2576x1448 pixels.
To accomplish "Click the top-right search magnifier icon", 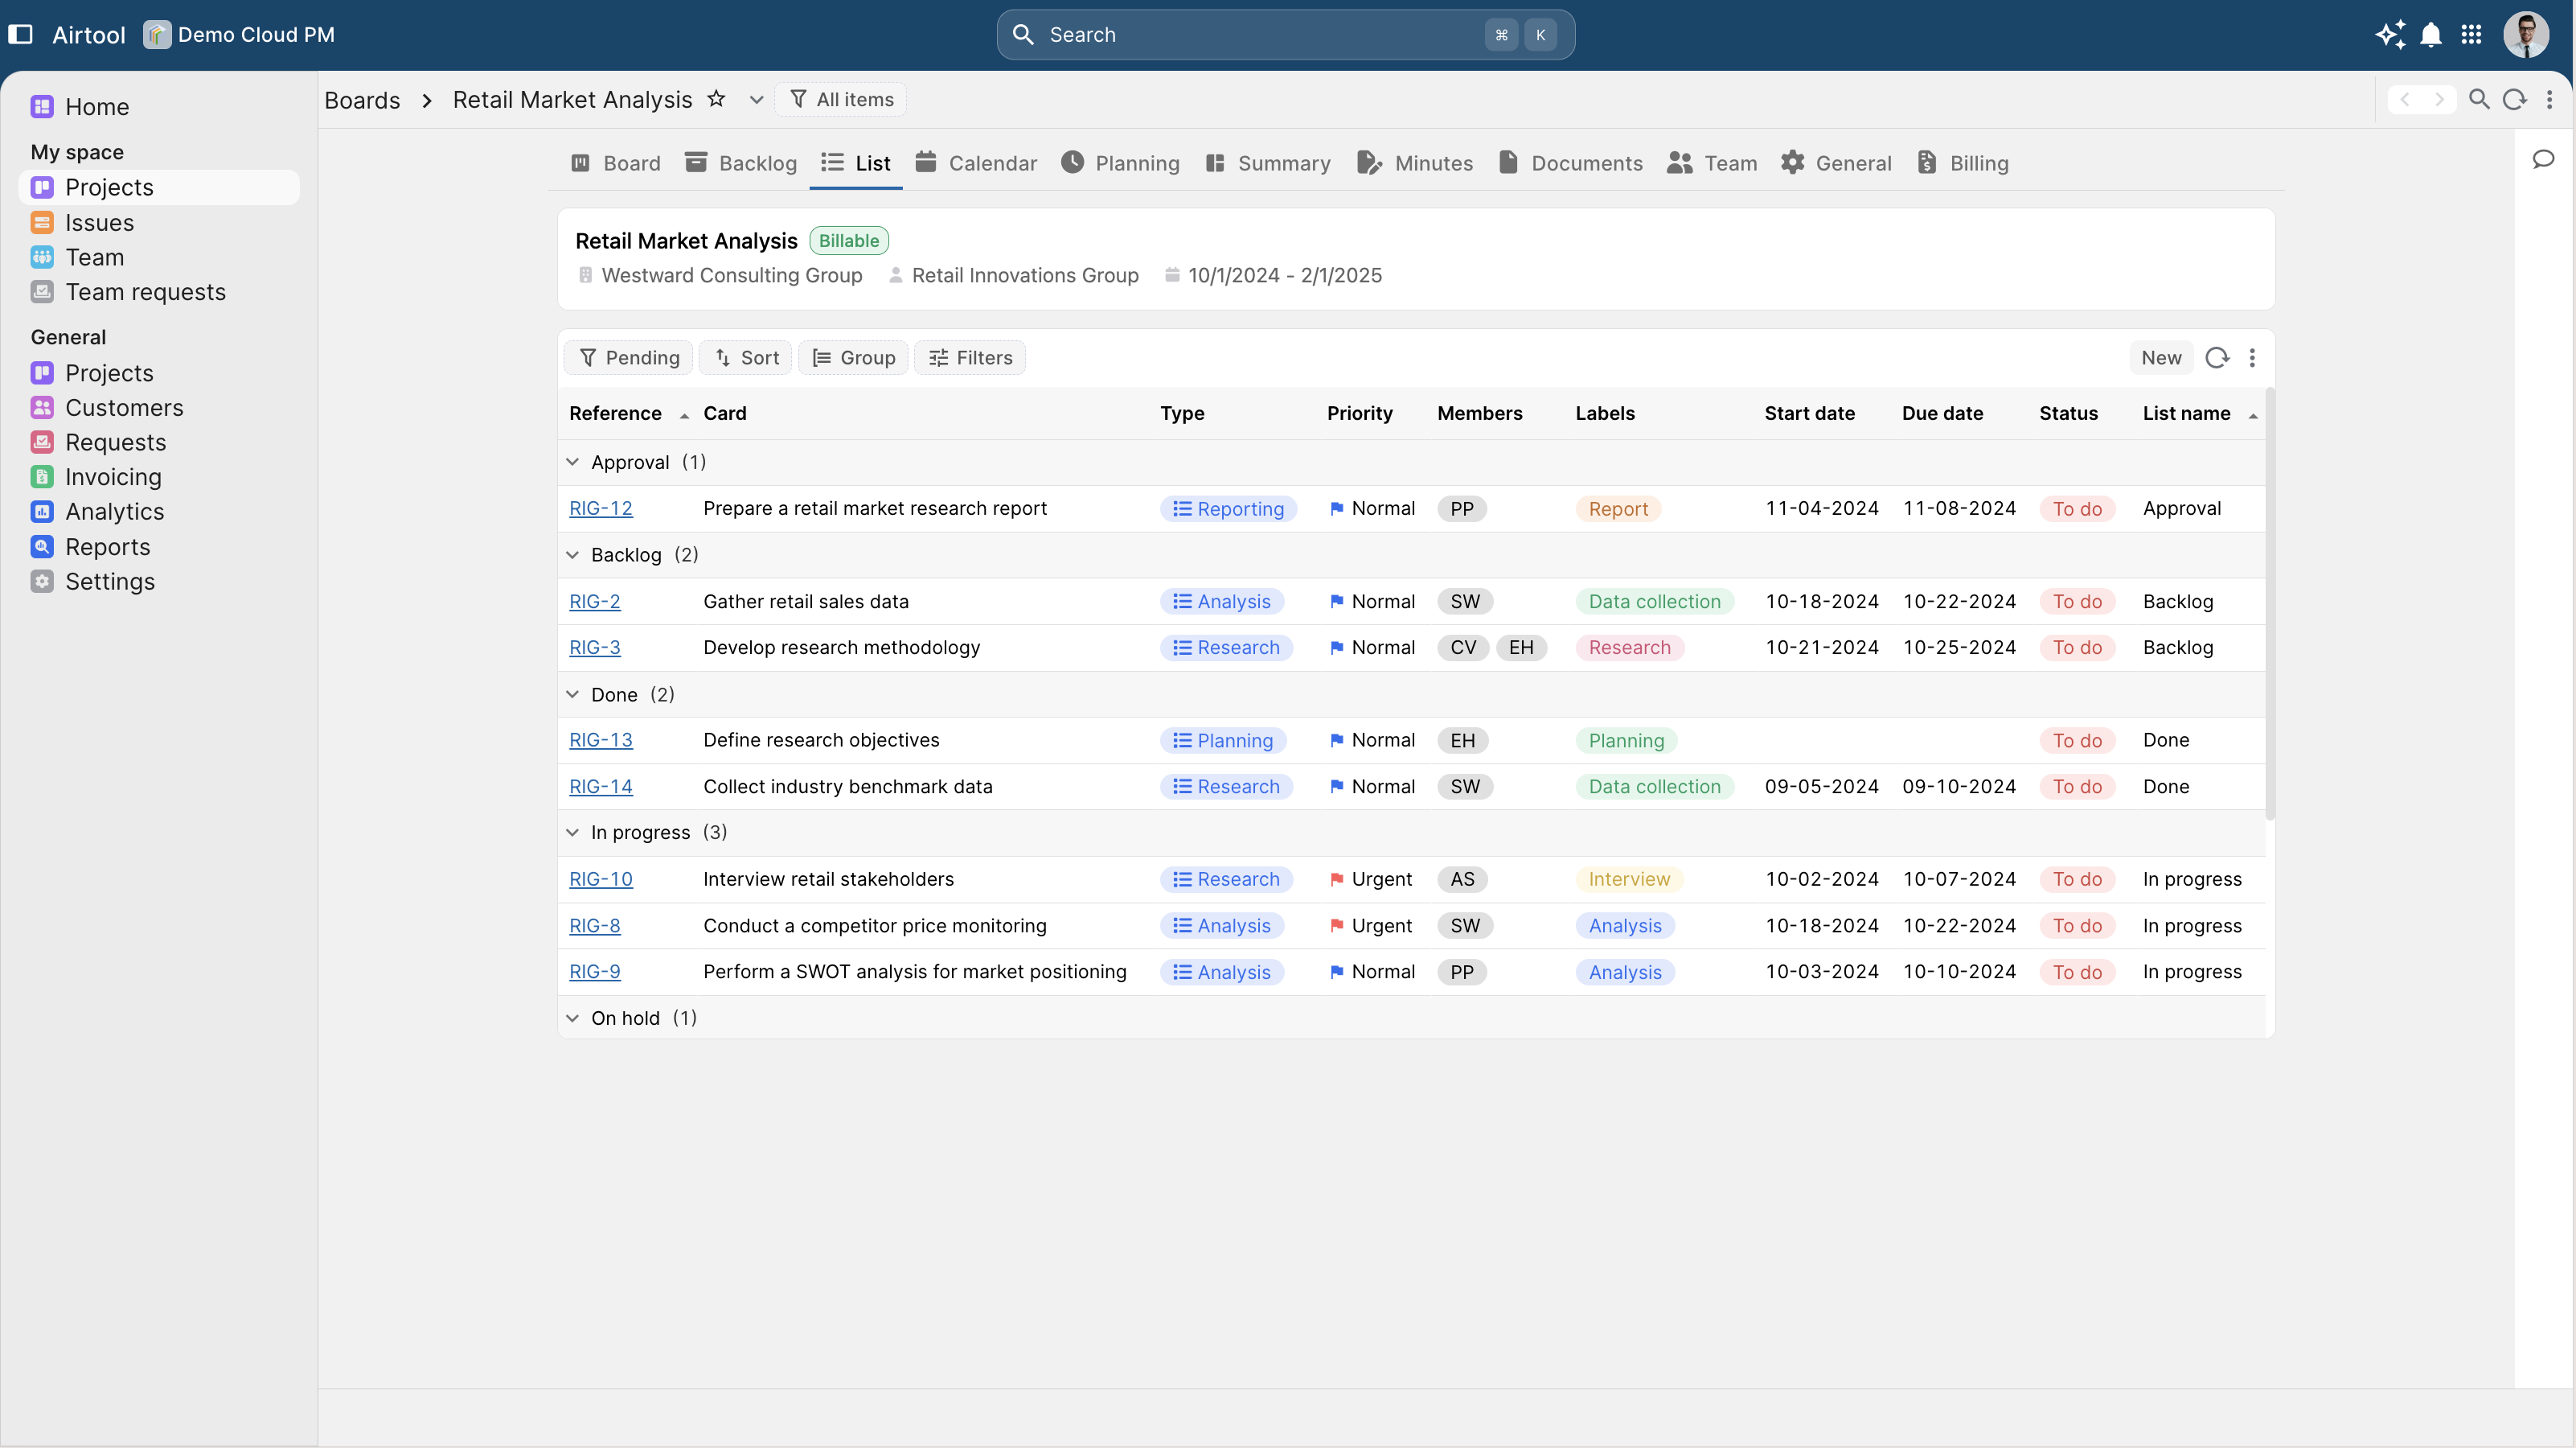I will click(2479, 99).
